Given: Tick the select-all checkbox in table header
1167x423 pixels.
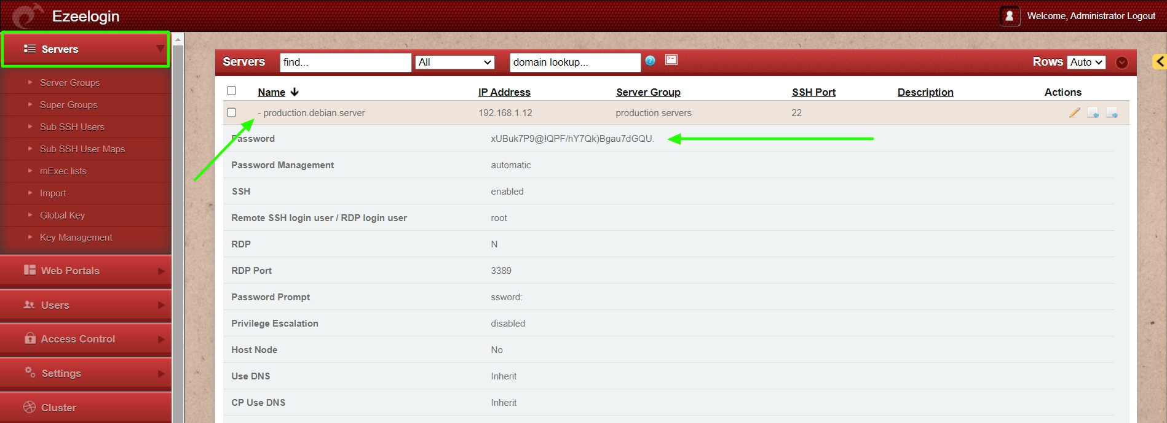Looking at the screenshot, I should pyautogui.click(x=232, y=90).
